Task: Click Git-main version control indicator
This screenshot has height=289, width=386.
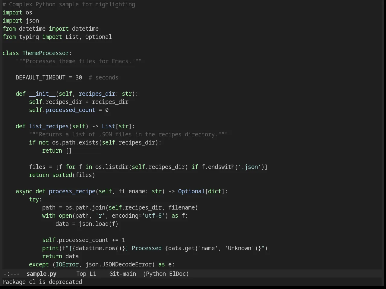Action: pyautogui.click(x=122, y=274)
